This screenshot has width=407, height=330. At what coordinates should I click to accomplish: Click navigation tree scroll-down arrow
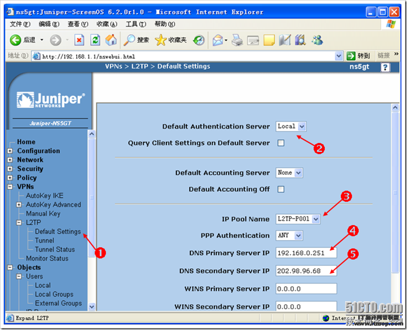(x=92, y=307)
